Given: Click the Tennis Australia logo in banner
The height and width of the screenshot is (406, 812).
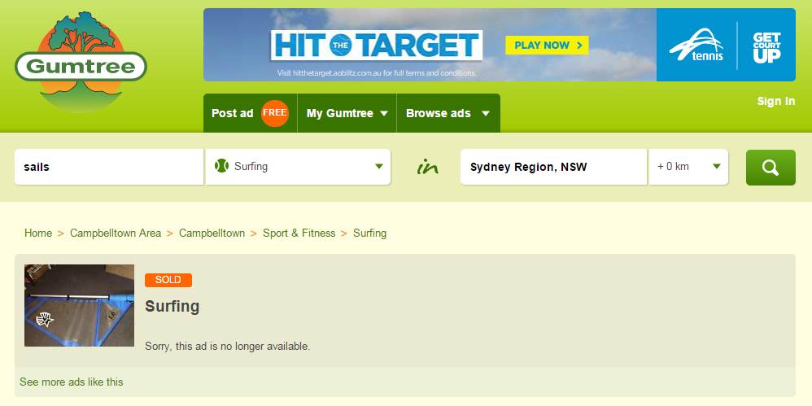Looking at the screenshot, I should coord(696,45).
